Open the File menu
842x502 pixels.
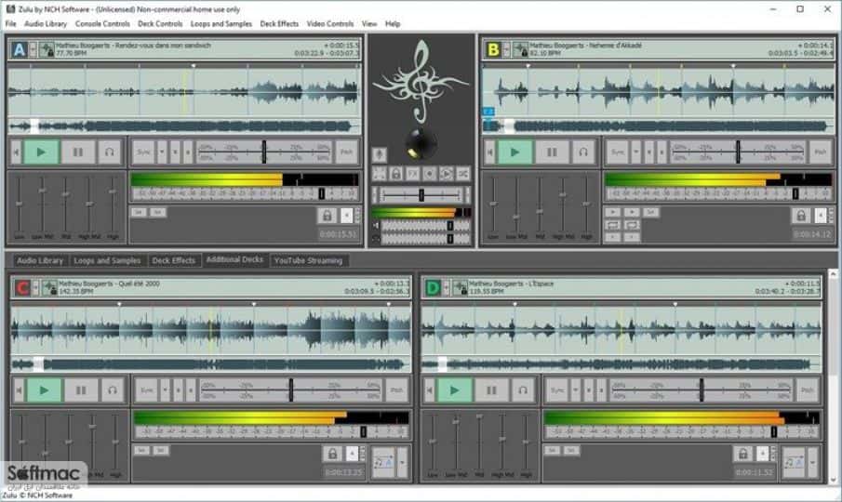coord(10,23)
